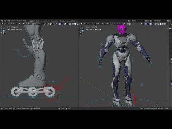This screenshot has height=129, width=172.
Task: Open pivot point menu in left viewport
Action: coord(45,24)
